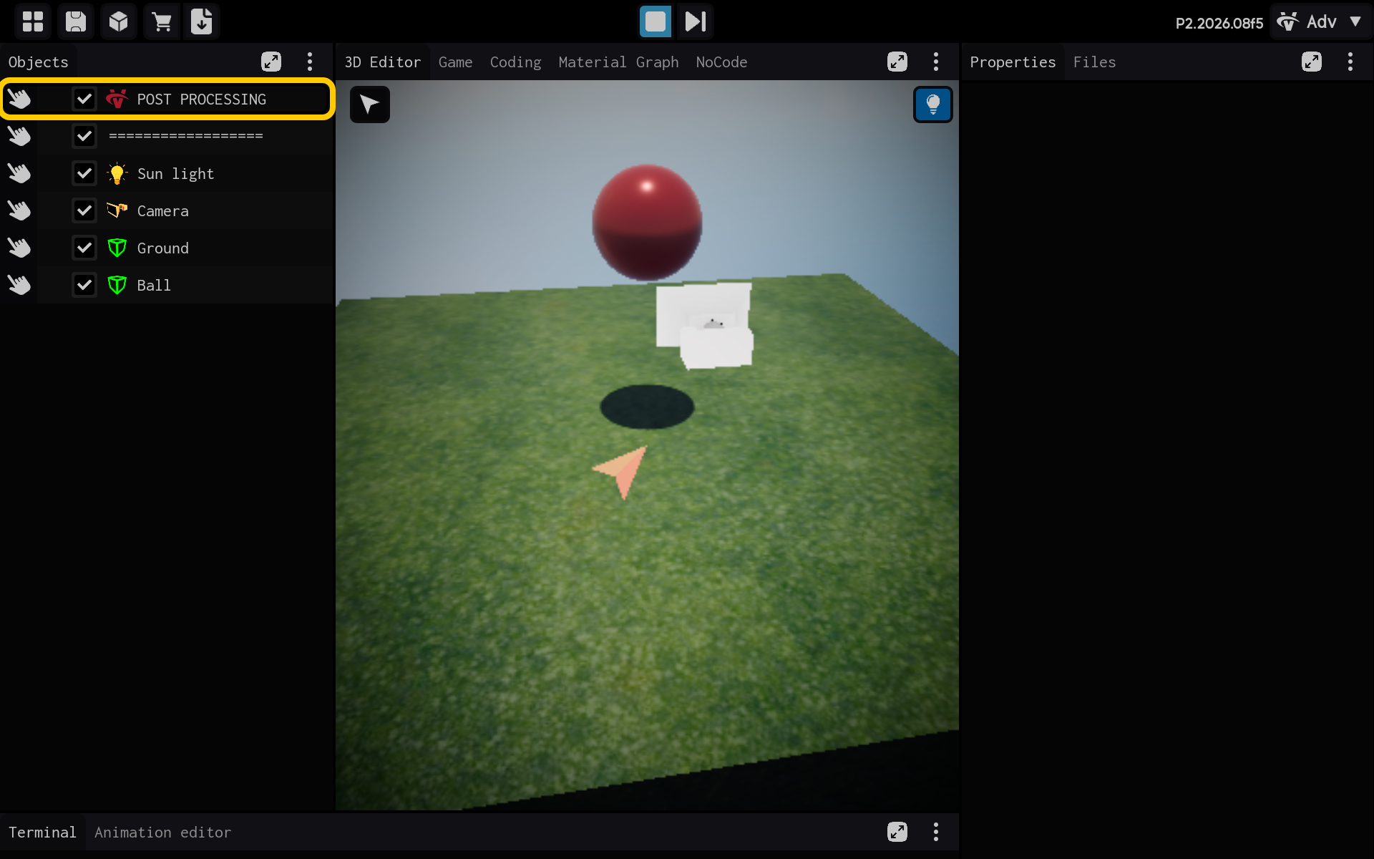
Task: Click hand drag icon for Sun light
Action: [19, 173]
